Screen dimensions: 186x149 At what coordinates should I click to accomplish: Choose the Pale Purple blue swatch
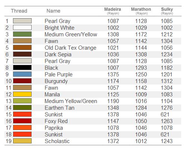pyautogui.click(x=22, y=74)
